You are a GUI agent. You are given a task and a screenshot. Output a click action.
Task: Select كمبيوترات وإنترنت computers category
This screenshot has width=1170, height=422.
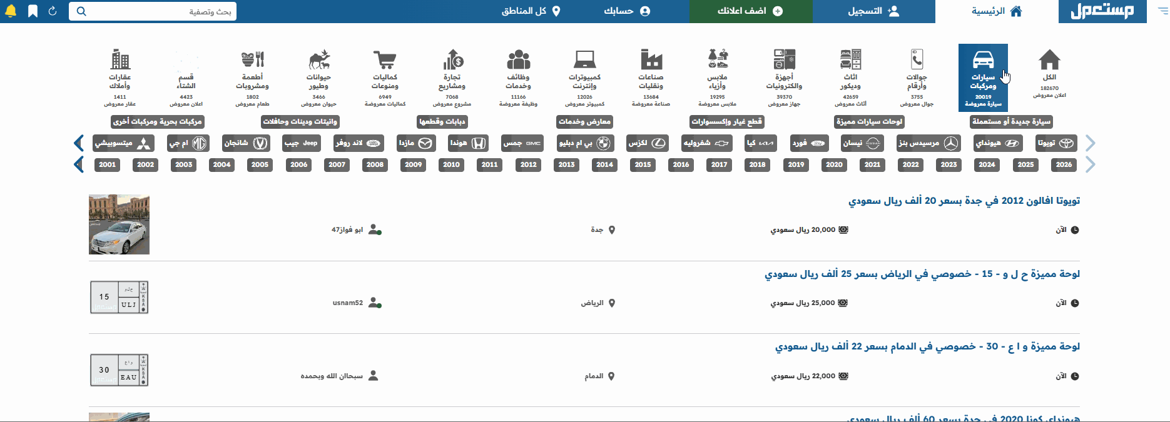pyautogui.click(x=584, y=78)
